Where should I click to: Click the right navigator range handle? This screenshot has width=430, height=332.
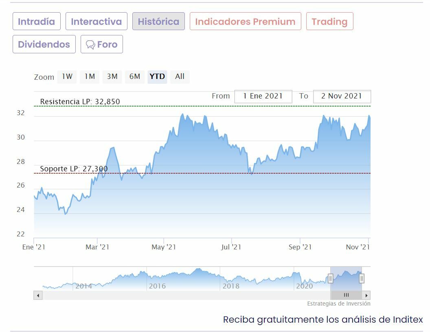tap(362, 278)
